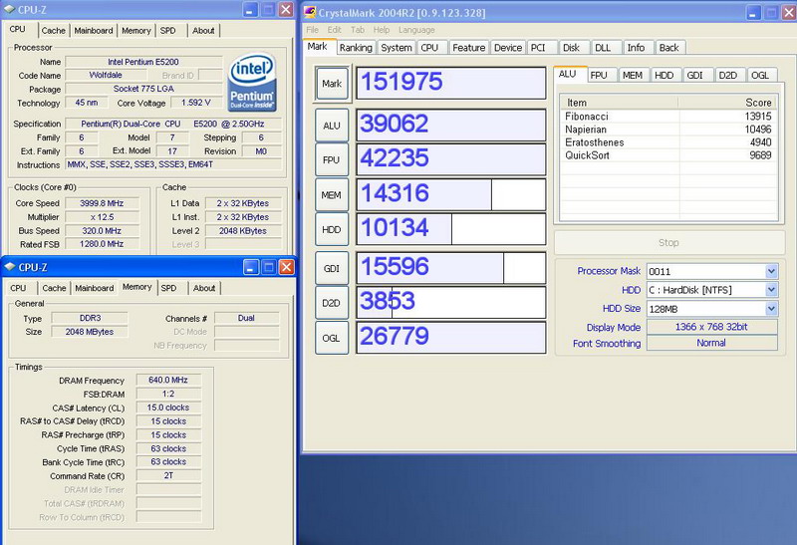The image size is (797, 545).
Task: Click the Intel Pentium logo in CPU-Z
Action: [253, 82]
